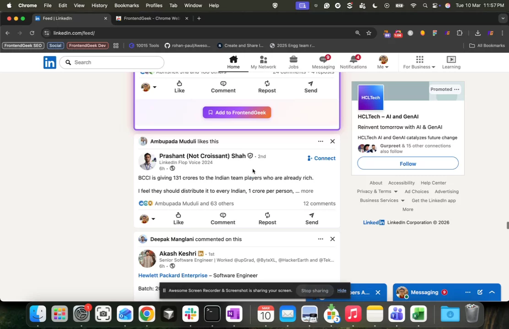Open more options on Ambupada Muduli post
This screenshot has width=509, height=329.
click(320, 141)
